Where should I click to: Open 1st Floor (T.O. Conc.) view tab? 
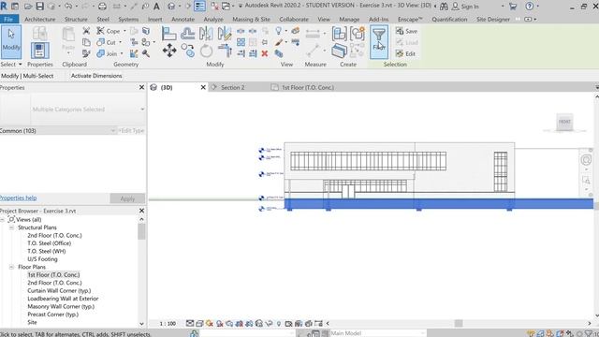pos(308,87)
